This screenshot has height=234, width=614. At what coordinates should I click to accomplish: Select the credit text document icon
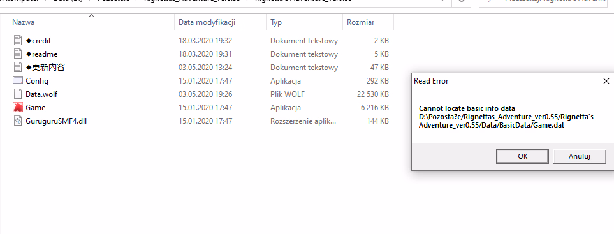click(18, 41)
